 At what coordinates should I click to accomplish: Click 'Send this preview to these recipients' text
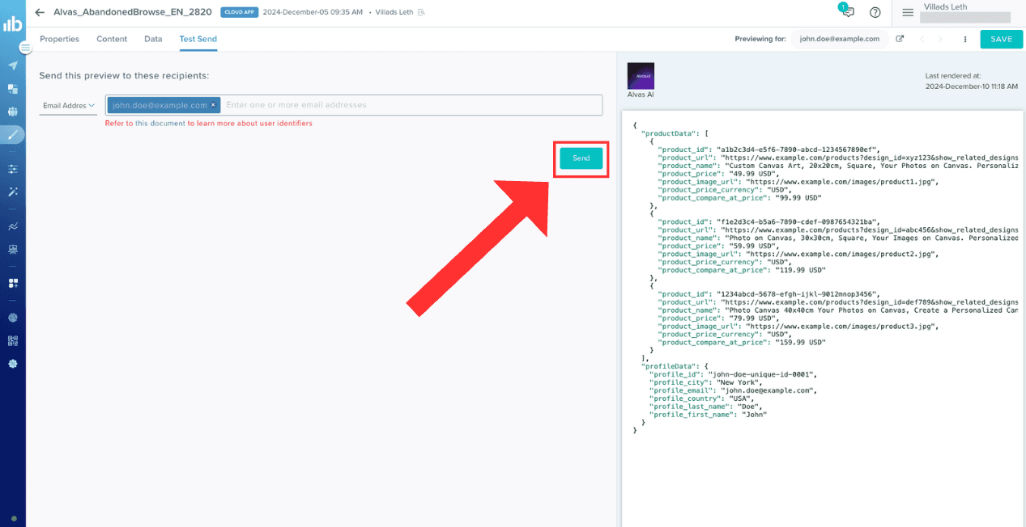[124, 76]
